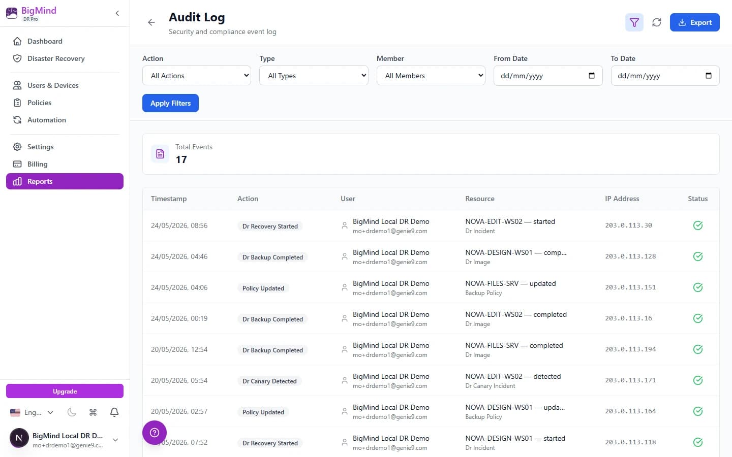Click the BigMind logo icon

[12, 13]
